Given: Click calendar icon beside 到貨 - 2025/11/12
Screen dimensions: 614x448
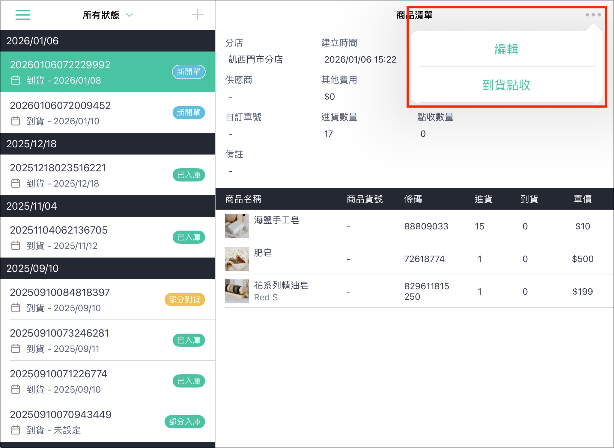Looking at the screenshot, I should [x=16, y=246].
